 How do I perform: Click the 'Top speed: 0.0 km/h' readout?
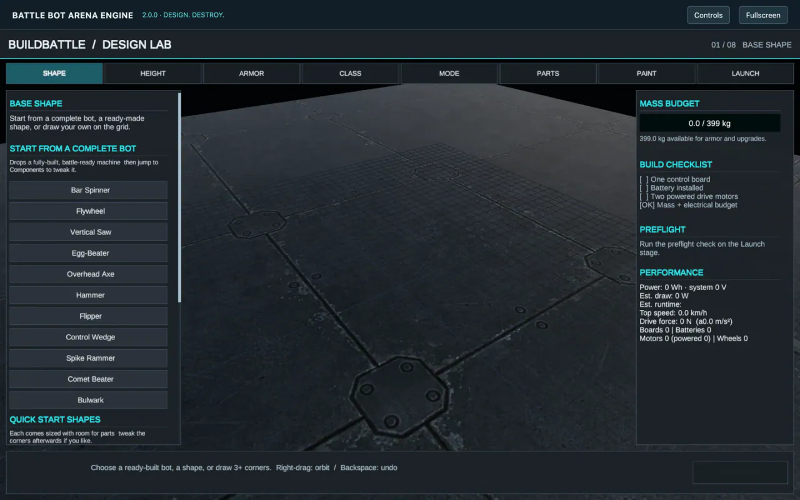pyautogui.click(x=673, y=313)
